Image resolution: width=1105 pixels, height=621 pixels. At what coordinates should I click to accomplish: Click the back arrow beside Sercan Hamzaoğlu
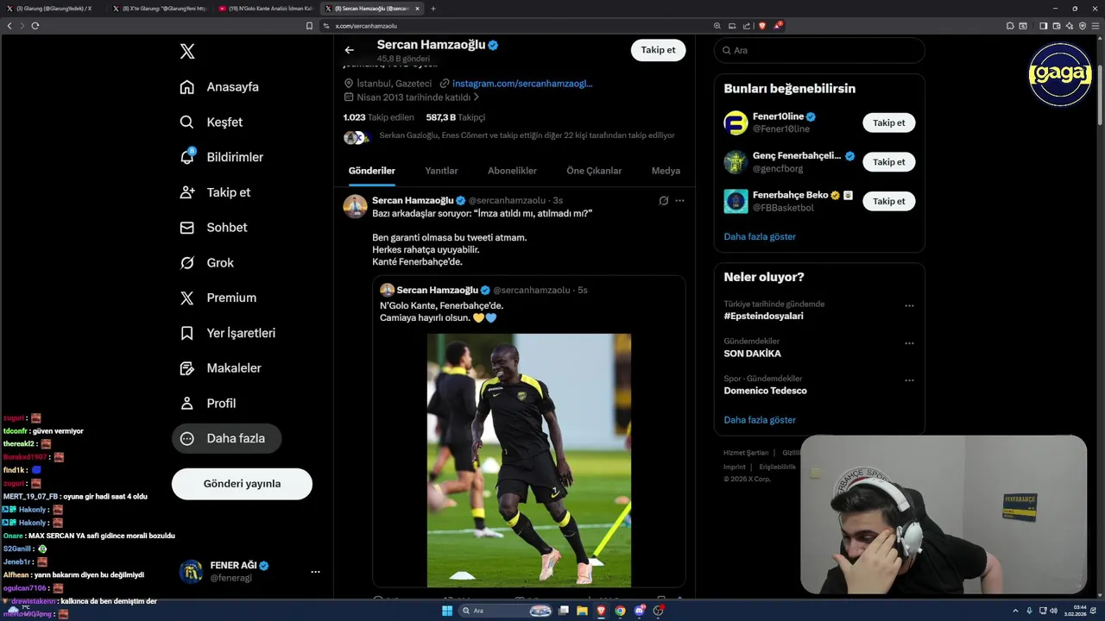pos(350,50)
